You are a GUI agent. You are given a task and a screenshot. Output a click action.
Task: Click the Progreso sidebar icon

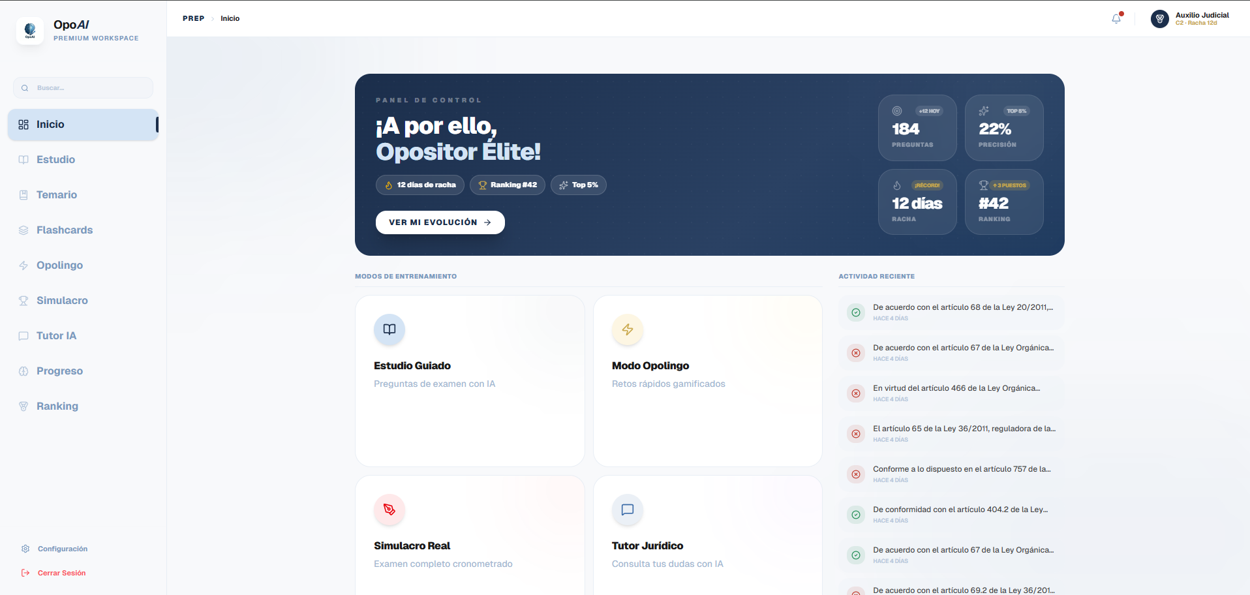23,371
